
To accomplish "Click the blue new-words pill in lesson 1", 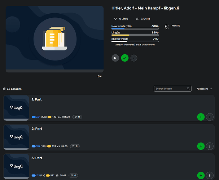I will click(34, 117).
